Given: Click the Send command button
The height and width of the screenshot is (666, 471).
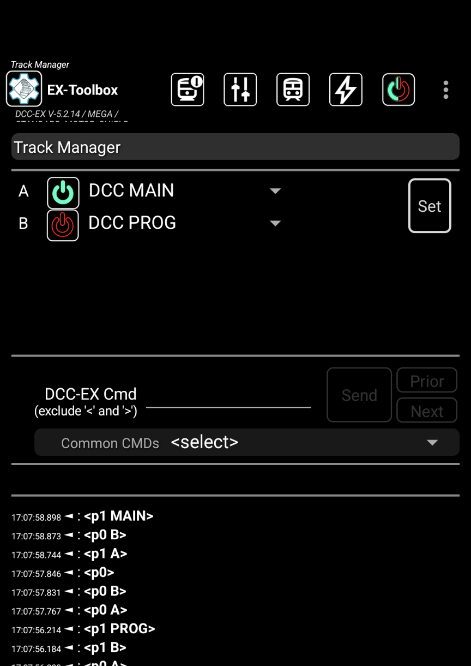Looking at the screenshot, I should click(x=359, y=395).
